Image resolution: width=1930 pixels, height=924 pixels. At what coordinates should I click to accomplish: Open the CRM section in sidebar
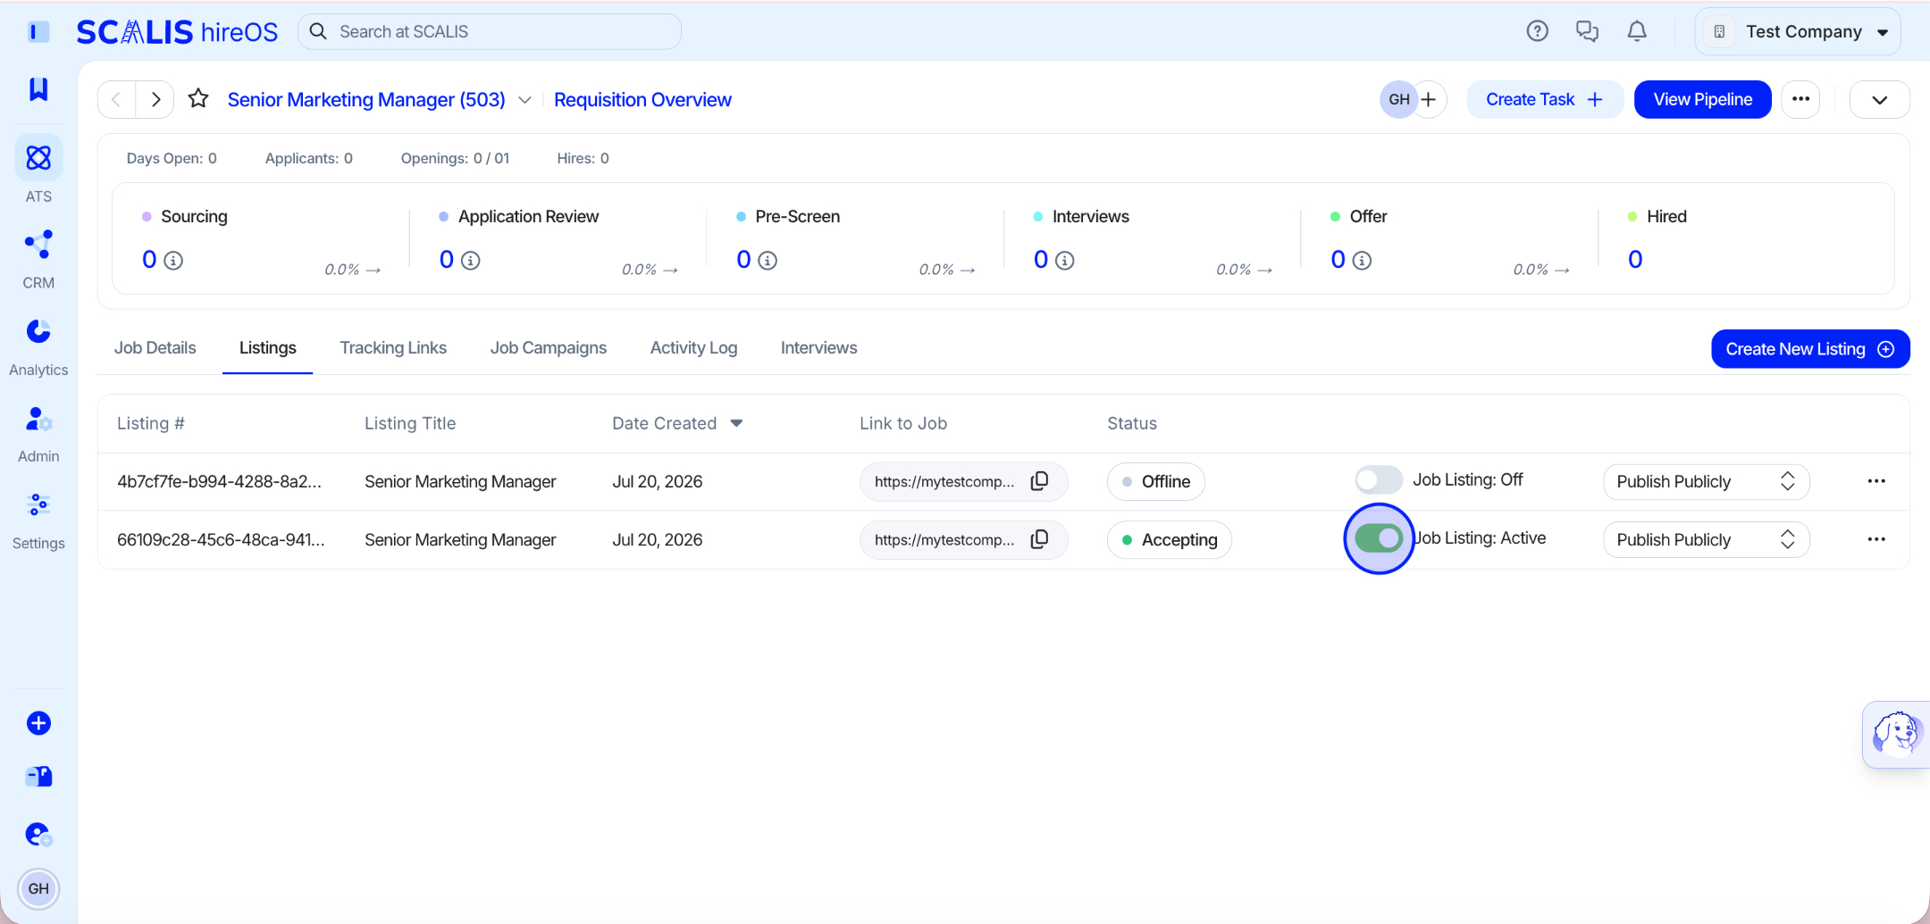(x=38, y=258)
